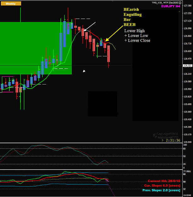The height and width of the screenshot is (197, 193).
Task: Click the EURJPY H4 symbol label
Action: click(171, 6)
